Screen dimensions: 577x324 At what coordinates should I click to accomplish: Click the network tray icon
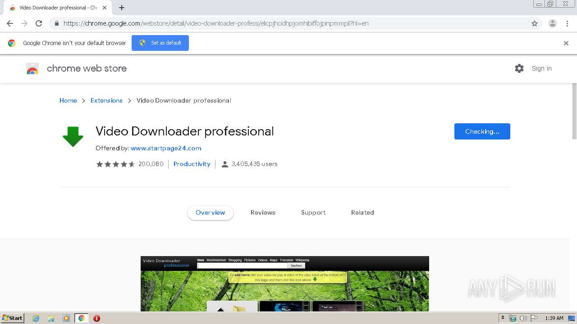tap(513, 318)
